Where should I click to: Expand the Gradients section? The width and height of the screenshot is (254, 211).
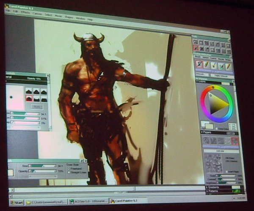coord(207,187)
